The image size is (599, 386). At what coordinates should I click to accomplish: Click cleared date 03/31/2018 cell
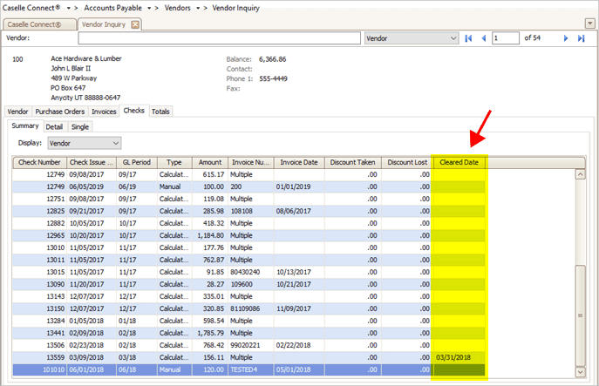(x=459, y=358)
